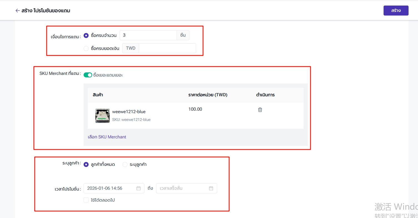Delete weewe1212-blue with the trash icon
Image resolution: width=418 pixels, height=218 pixels.
point(260,110)
